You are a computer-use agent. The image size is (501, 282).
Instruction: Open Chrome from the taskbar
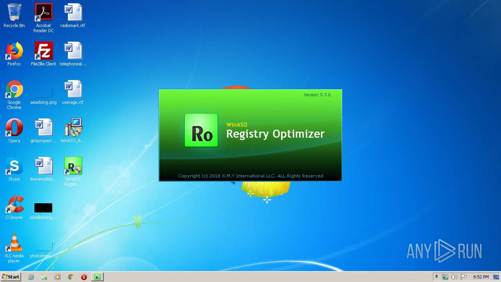click(71, 277)
